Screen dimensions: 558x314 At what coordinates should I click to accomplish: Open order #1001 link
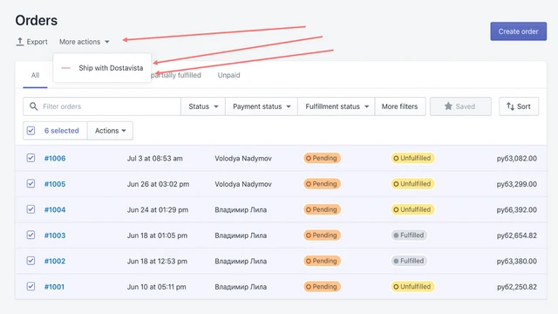coord(54,287)
